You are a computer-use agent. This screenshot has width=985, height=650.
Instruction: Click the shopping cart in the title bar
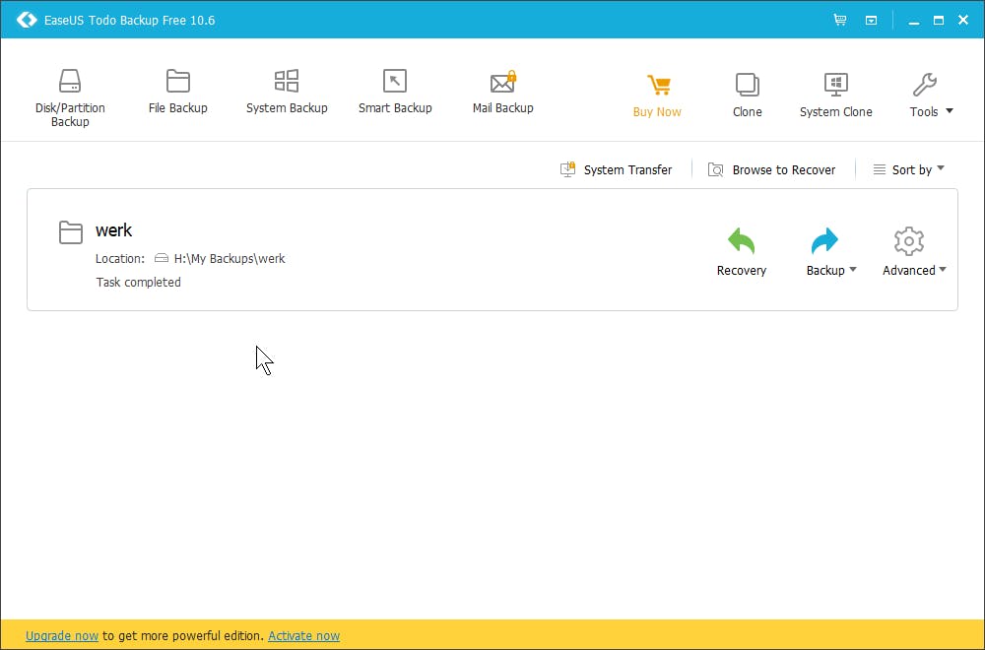pos(839,19)
